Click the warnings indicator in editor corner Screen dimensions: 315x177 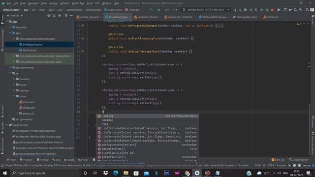click(299, 24)
